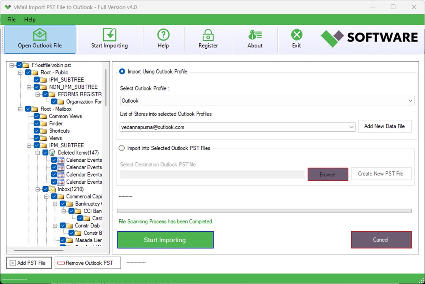Open the File menu
Image resolution: width=425 pixels, height=284 pixels.
point(11,19)
